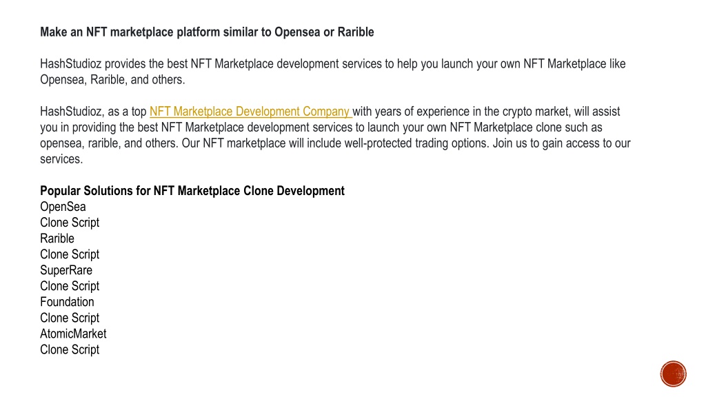
Task: Click "Clone Script" line below SuperRare
Action: (70, 286)
